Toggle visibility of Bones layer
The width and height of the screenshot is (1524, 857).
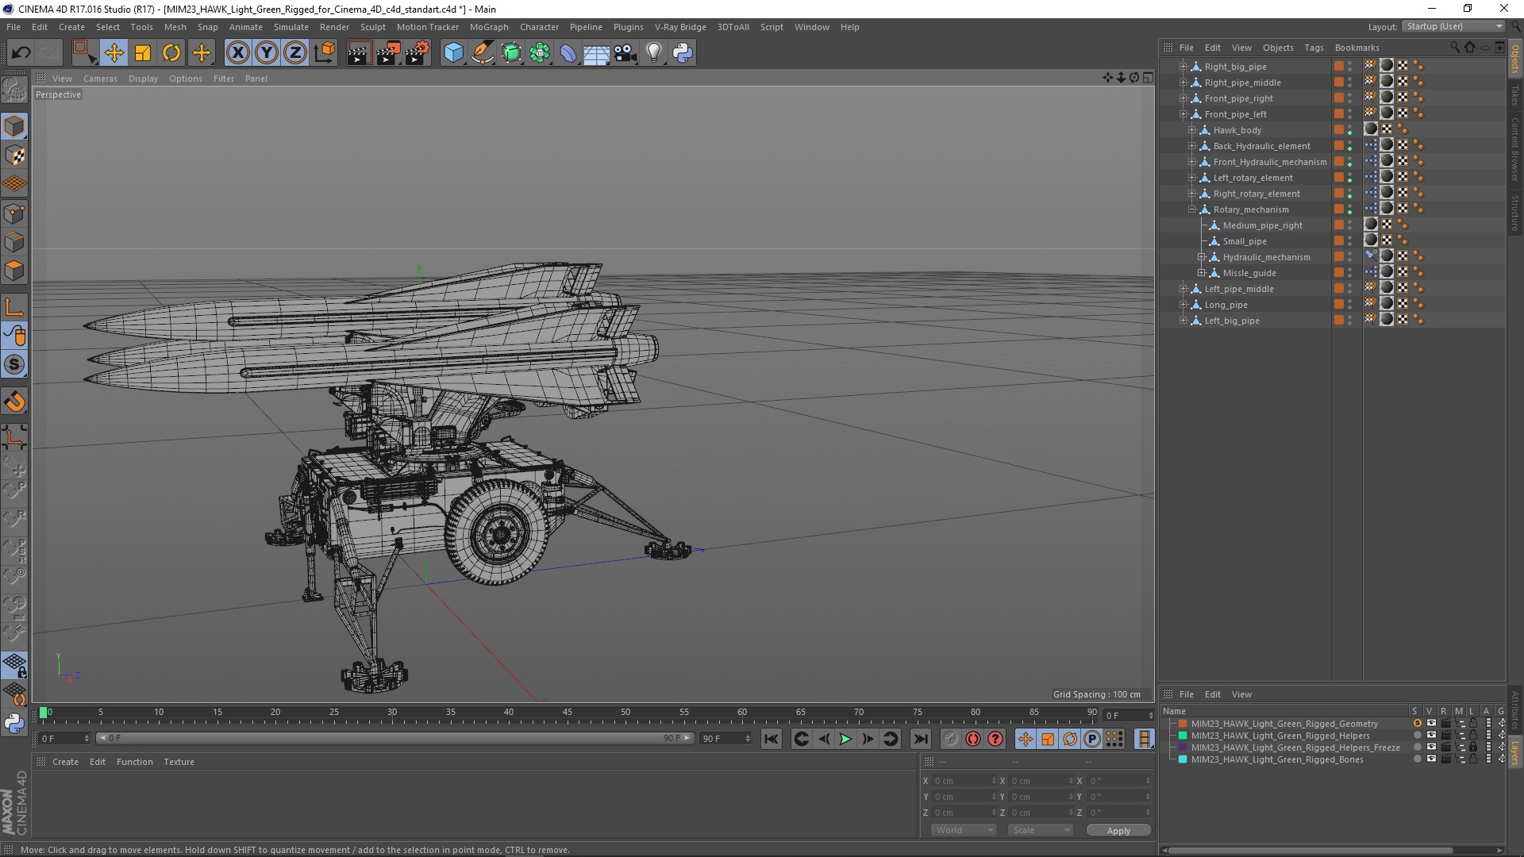1431,759
